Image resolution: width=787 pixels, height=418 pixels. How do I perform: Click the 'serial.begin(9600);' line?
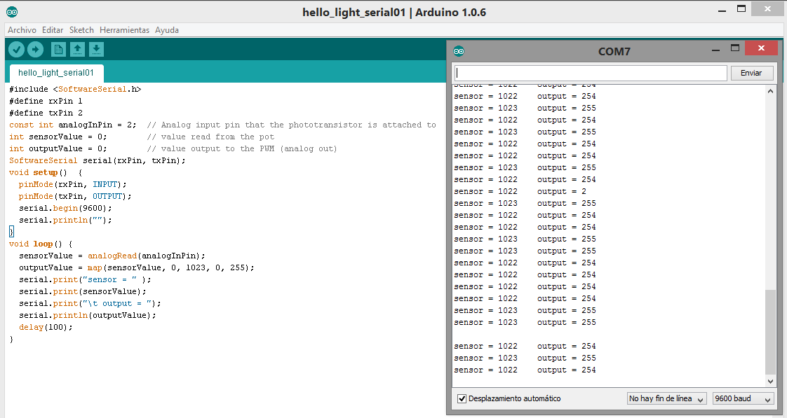[65, 209]
